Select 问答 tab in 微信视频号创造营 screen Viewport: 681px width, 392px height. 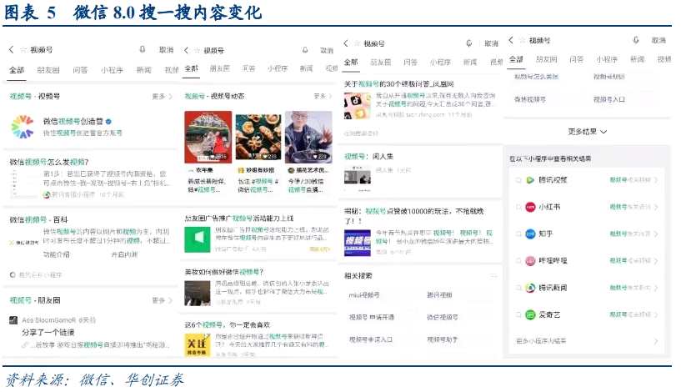[80, 70]
